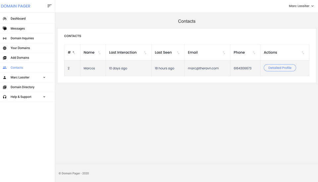Select the contact name Marcos
318x182 pixels.
click(x=89, y=68)
